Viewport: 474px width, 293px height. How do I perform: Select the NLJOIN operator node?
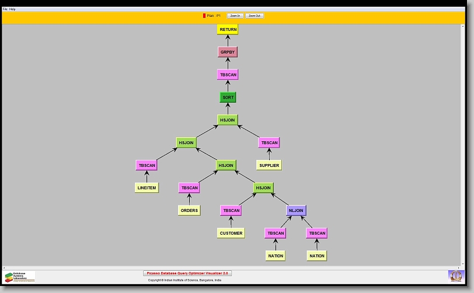click(x=296, y=210)
